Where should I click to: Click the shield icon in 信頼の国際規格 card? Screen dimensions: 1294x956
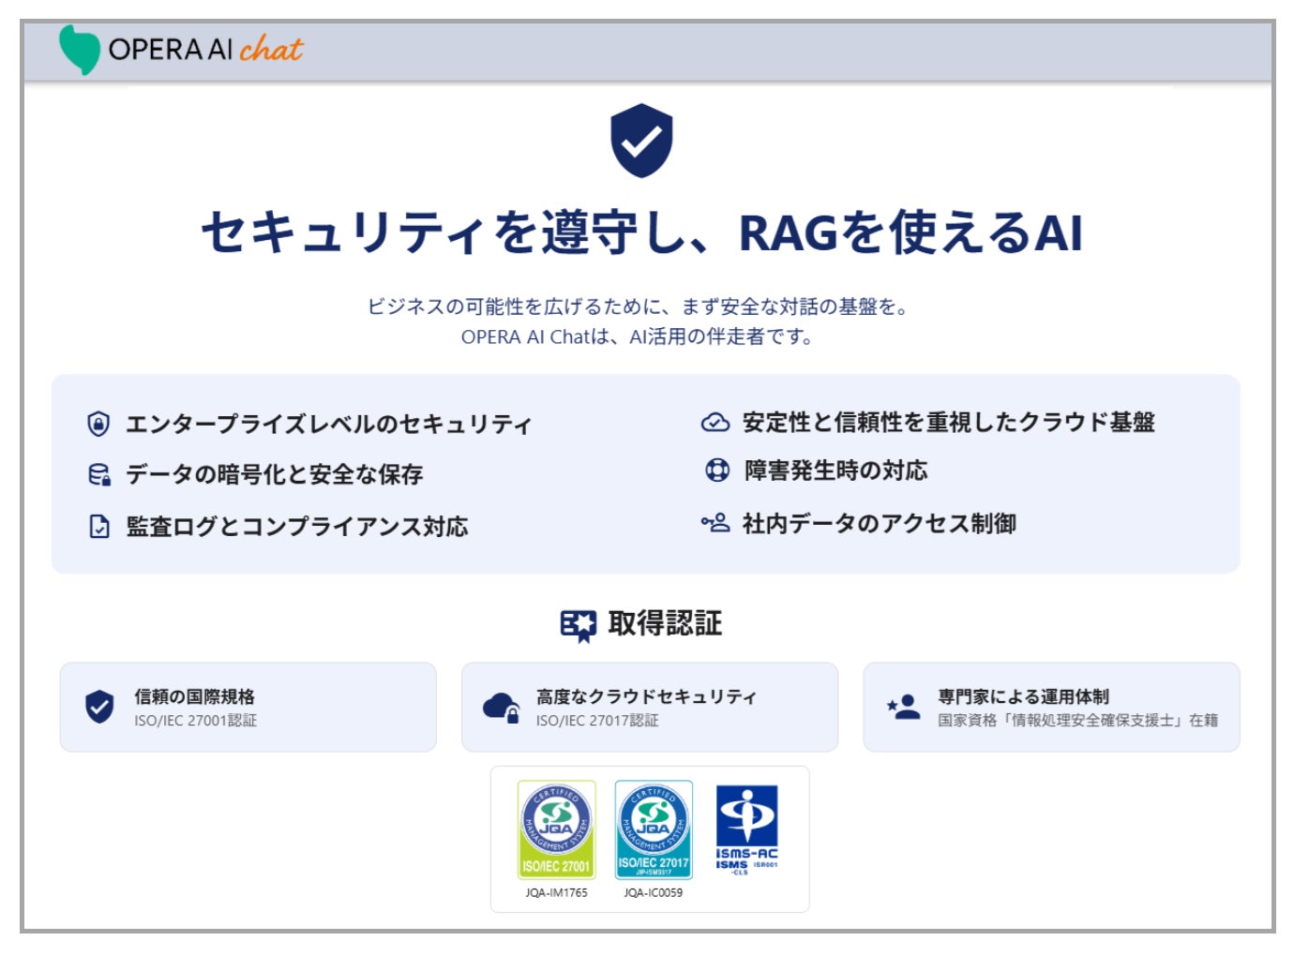point(99,708)
